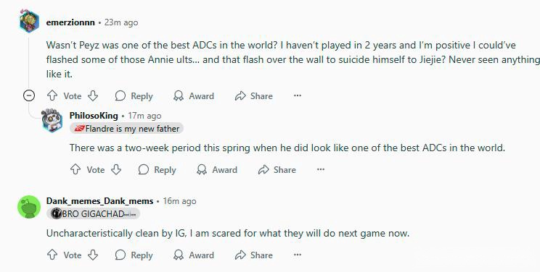View Dank_memes_Dank_mems green avatar
Screen dimensions: 540x272
click(x=29, y=207)
